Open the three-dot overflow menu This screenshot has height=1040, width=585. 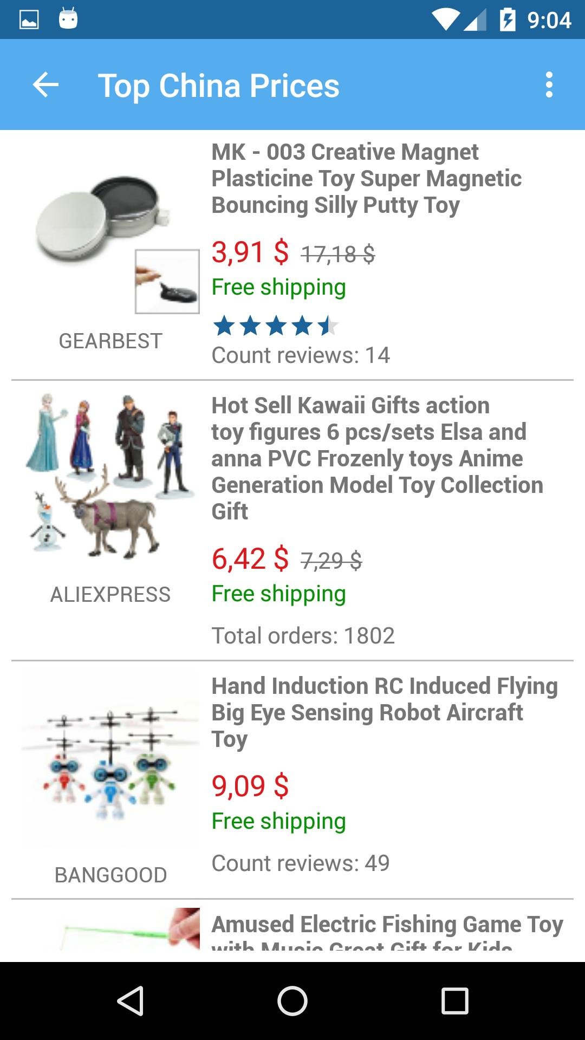[549, 85]
